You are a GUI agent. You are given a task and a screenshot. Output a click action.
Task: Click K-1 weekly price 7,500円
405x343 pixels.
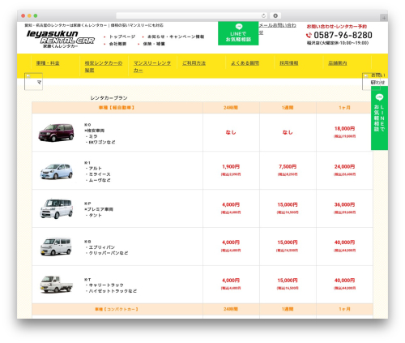coord(288,166)
